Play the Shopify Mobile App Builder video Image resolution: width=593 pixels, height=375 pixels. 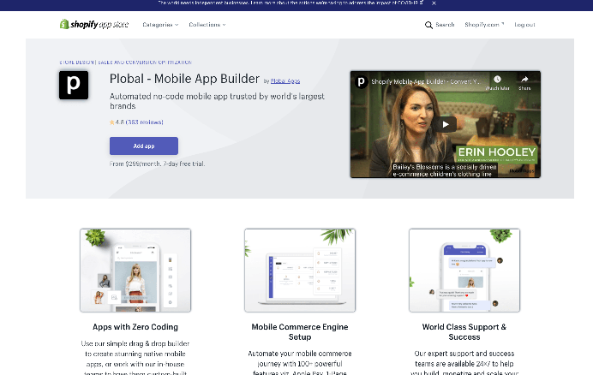point(446,124)
